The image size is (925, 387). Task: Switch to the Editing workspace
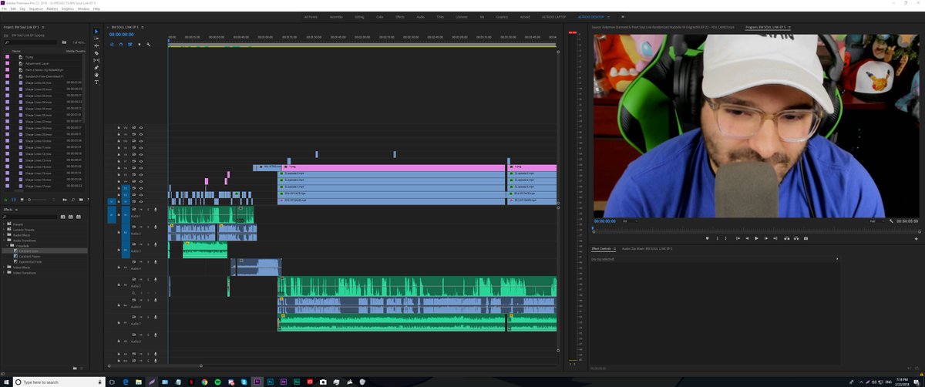coord(359,15)
